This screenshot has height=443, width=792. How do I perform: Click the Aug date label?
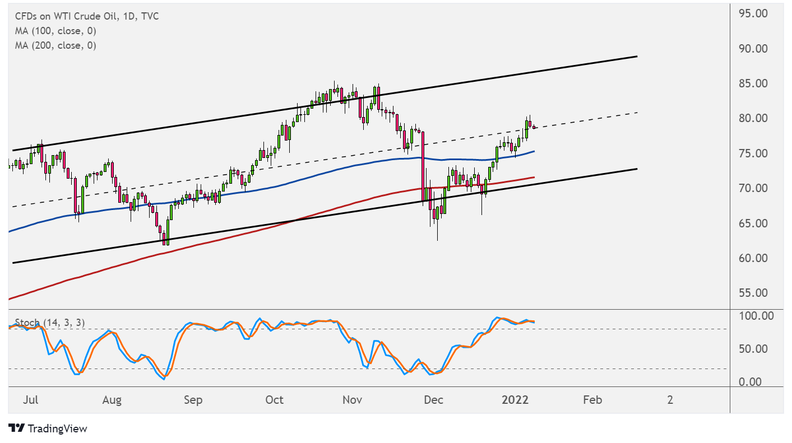point(112,400)
